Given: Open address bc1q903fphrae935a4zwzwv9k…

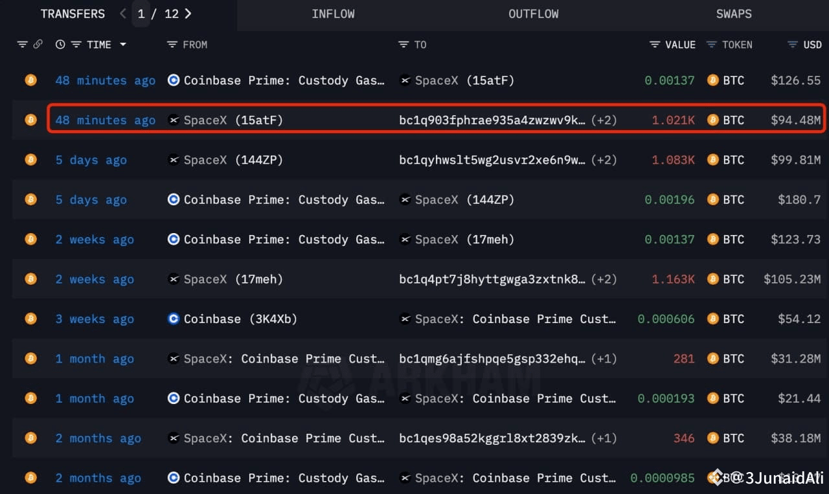Looking at the screenshot, I should click(x=492, y=120).
